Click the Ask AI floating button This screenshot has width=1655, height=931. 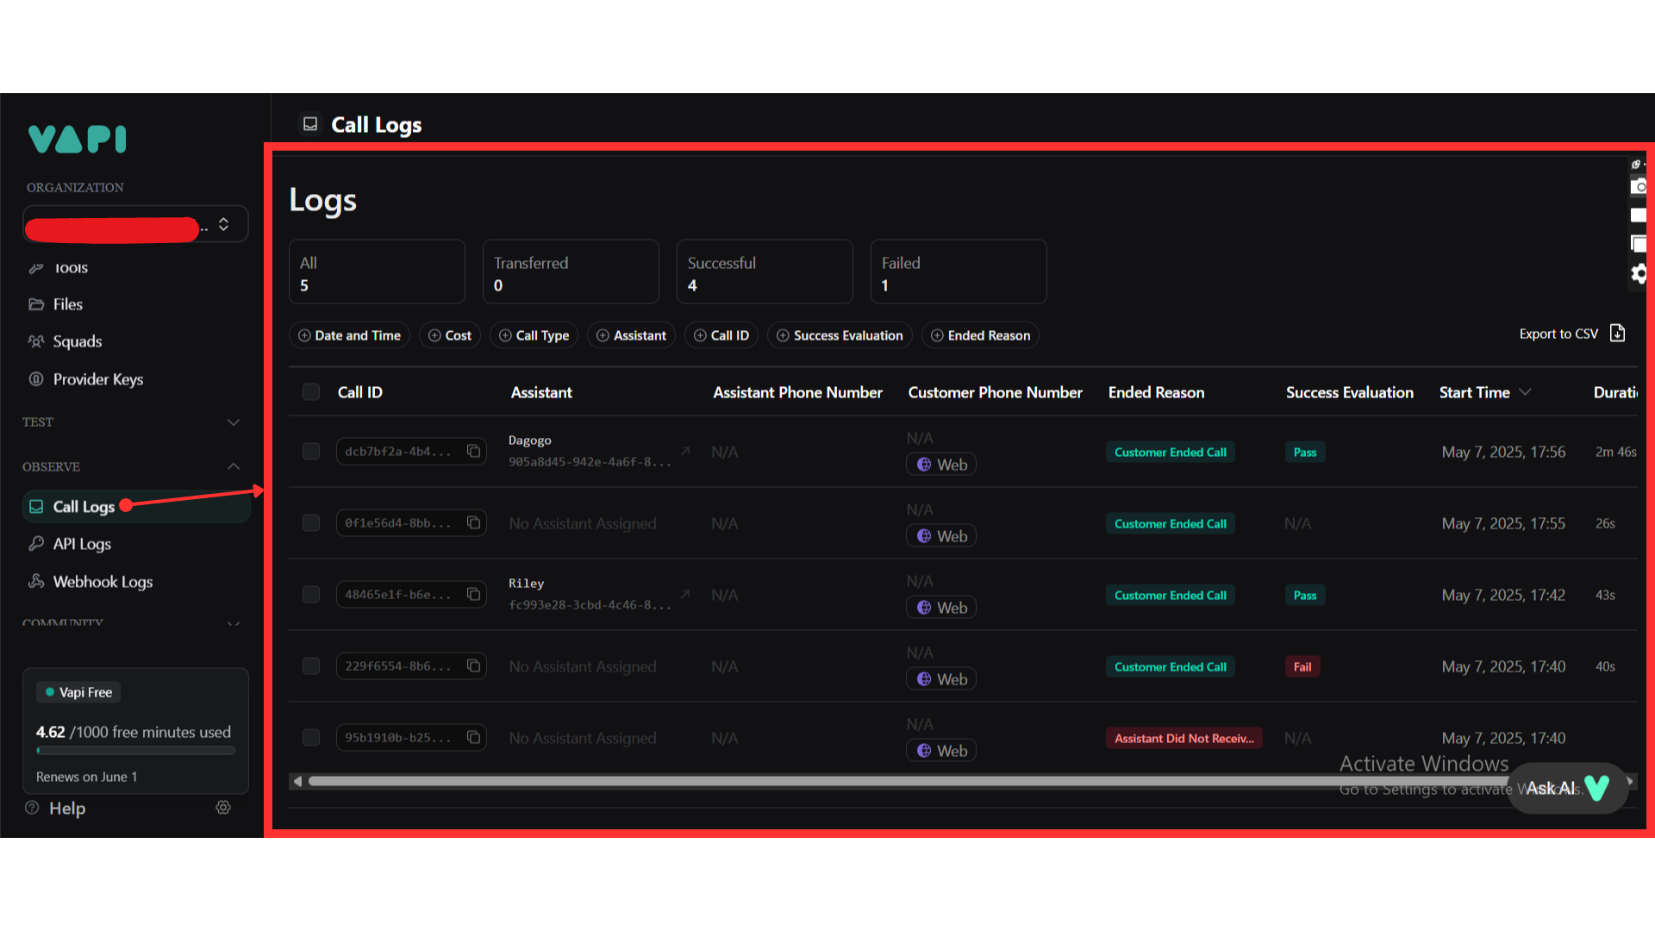coord(1566,788)
